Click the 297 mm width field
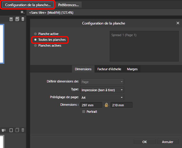Screen dimensions: 182x148 tap(91, 105)
